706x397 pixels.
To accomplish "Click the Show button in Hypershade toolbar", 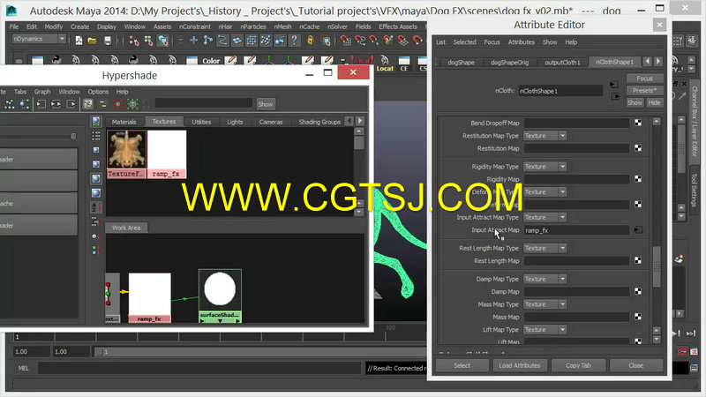I will pyautogui.click(x=266, y=104).
